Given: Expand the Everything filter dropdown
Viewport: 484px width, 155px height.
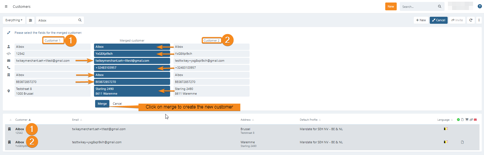Looking at the screenshot, I should tap(14, 20).
